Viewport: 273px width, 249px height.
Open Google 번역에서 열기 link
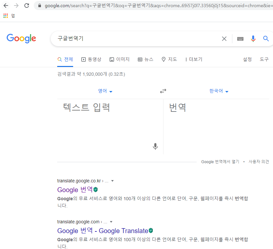coord(220,162)
